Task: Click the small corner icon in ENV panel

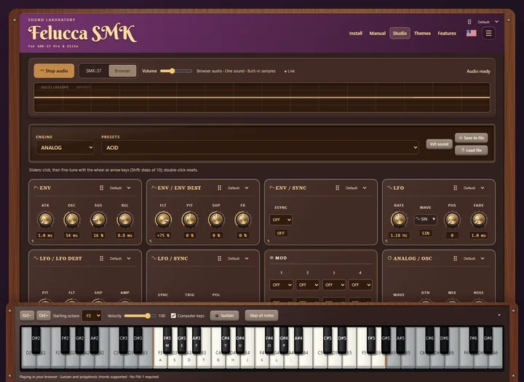Action: [x=33, y=241]
